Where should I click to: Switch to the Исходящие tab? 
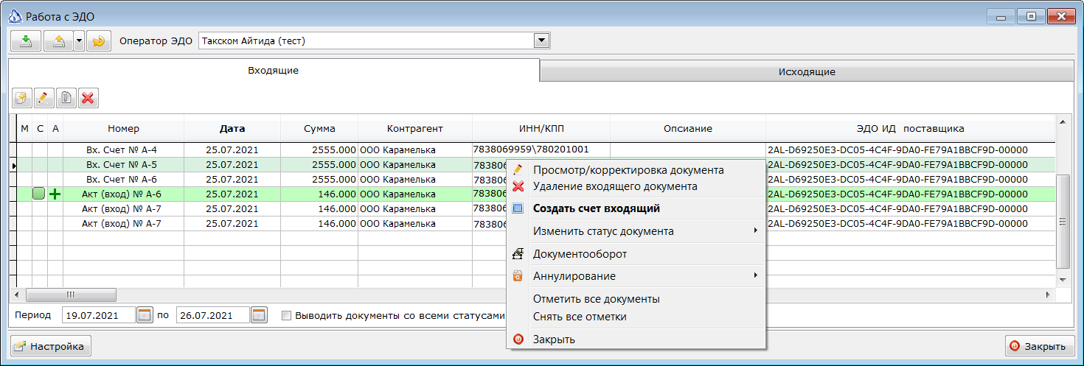807,72
